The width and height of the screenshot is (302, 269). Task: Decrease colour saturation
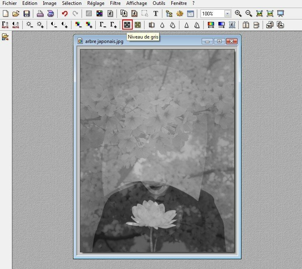[78, 25]
